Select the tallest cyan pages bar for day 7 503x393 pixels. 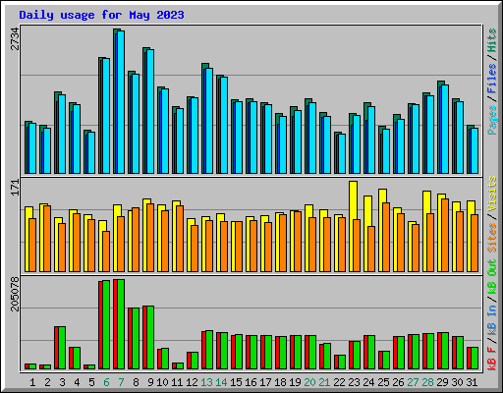tap(121, 102)
